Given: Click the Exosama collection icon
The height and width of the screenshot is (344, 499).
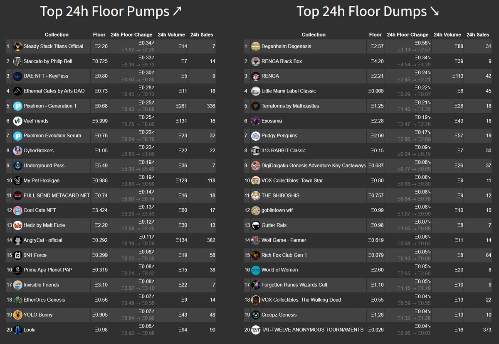Looking at the screenshot, I should tap(256, 121).
